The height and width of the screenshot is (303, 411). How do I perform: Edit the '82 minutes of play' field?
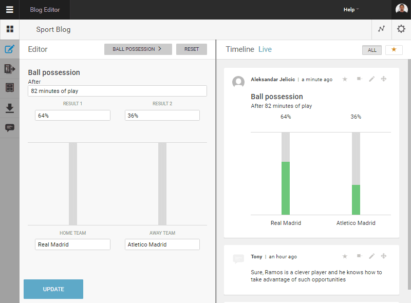click(117, 91)
